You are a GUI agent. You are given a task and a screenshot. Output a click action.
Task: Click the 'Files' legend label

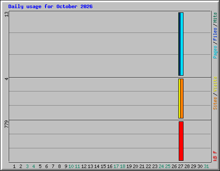(x=215, y=34)
